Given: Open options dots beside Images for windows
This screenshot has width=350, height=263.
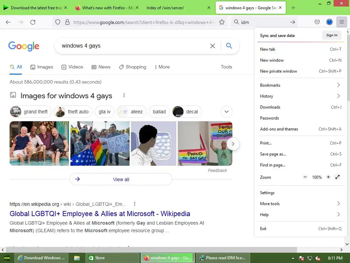Looking at the screenshot, I should (124, 96).
